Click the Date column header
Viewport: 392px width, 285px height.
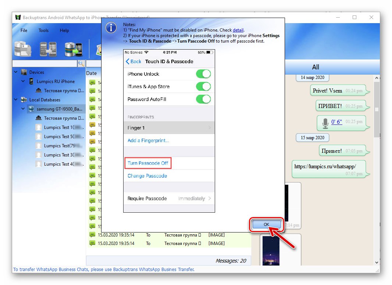92,73
